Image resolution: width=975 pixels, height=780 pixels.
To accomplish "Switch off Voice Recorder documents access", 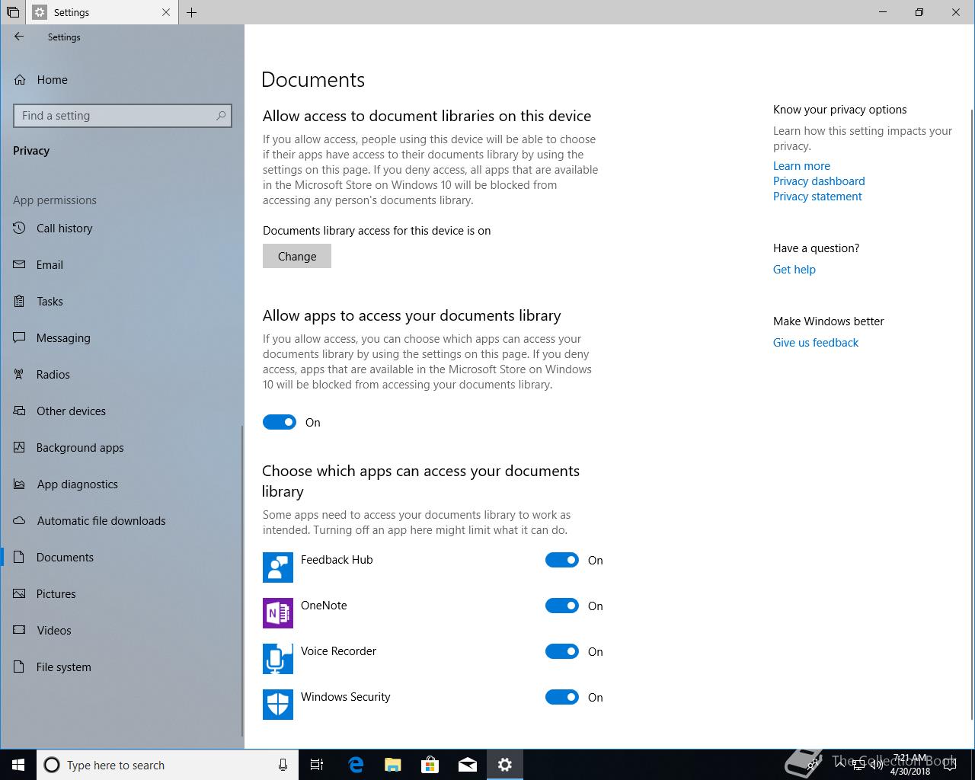I will pos(562,651).
